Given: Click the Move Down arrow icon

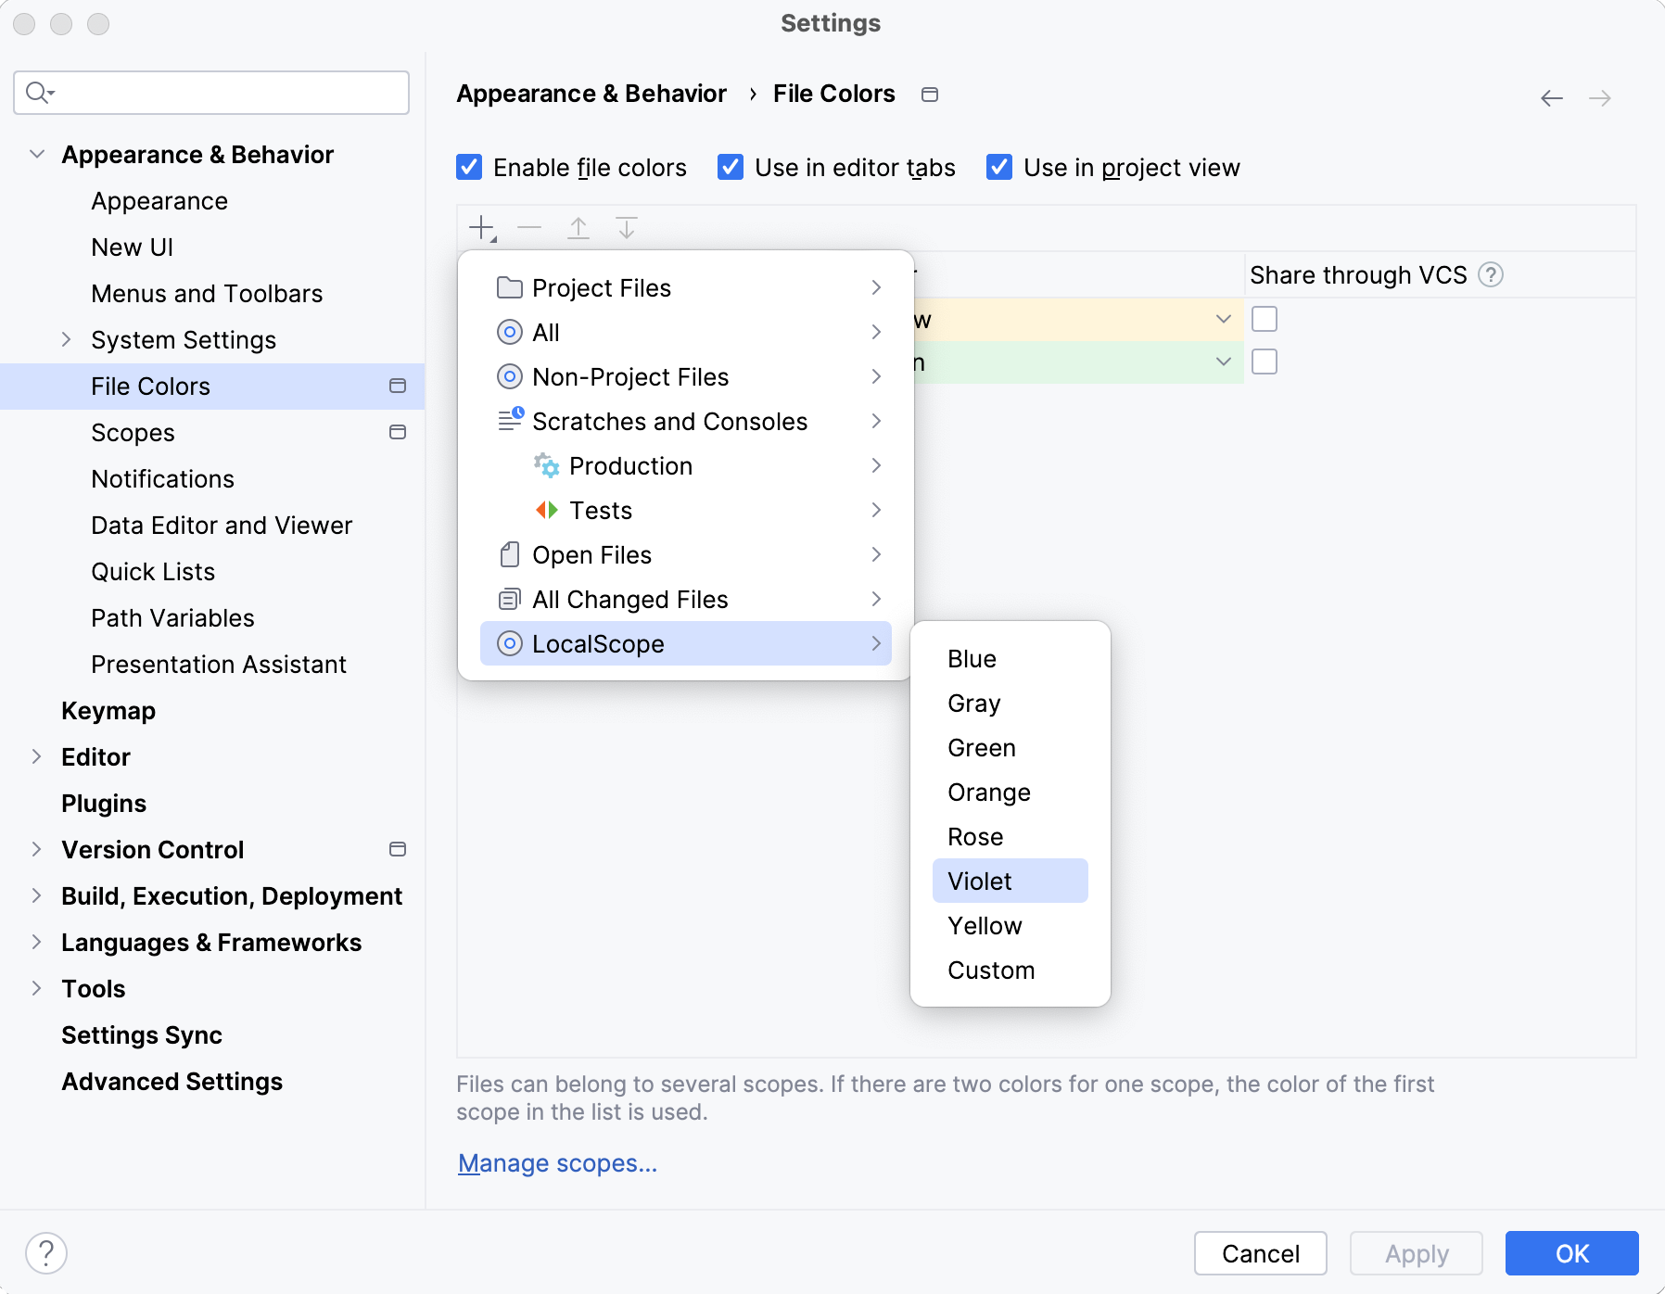Looking at the screenshot, I should coord(627,228).
